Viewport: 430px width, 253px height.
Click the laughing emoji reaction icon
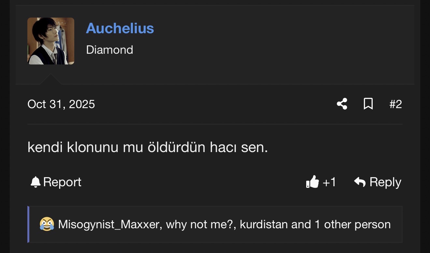click(x=47, y=224)
